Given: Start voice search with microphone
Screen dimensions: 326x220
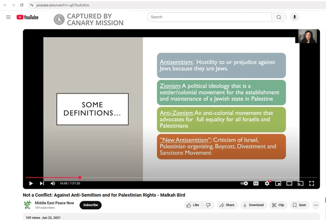Looking at the screenshot, I should pos(294,17).
